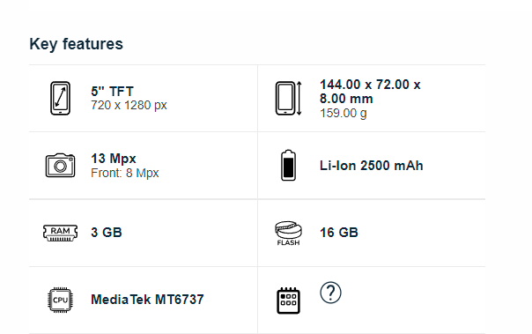Viewport: 532px width, 334px height.
Task: Select the 5" TFT display text
Action: tap(113, 92)
